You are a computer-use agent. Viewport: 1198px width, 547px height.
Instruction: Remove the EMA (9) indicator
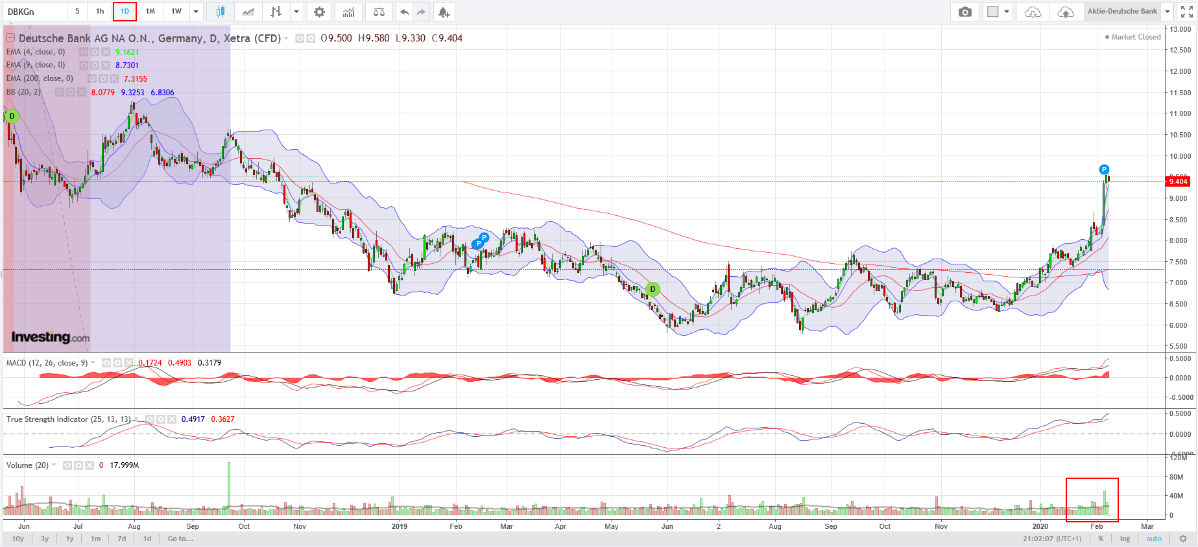click(105, 65)
